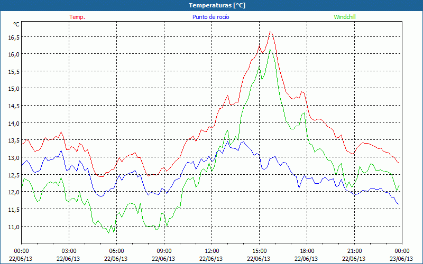
Task: Click the blue Punto de rocío legend label
Action: (x=209, y=17)
